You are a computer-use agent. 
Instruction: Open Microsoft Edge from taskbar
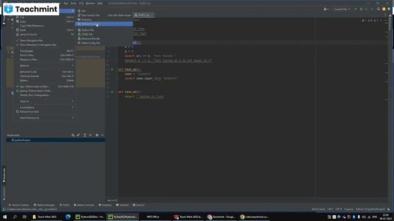(x=68, y=217)
